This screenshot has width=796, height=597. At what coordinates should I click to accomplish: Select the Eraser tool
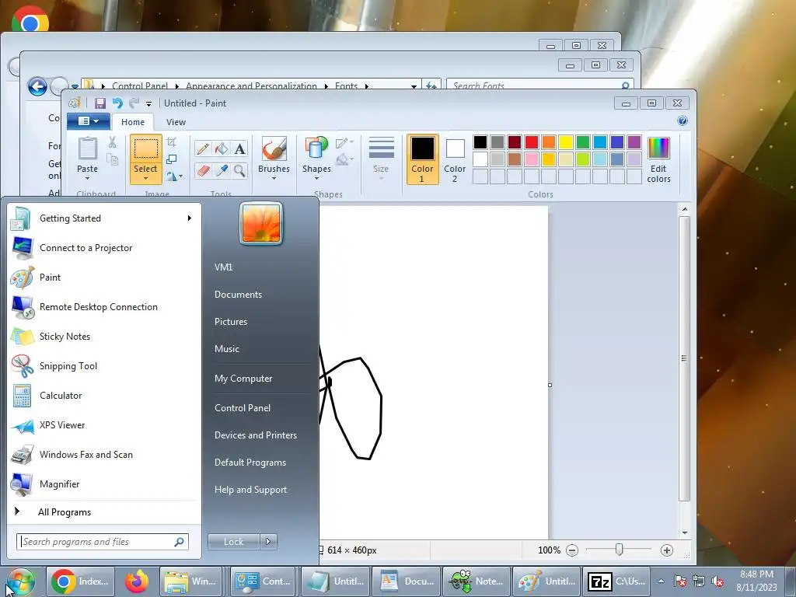(x=203, y=170)
